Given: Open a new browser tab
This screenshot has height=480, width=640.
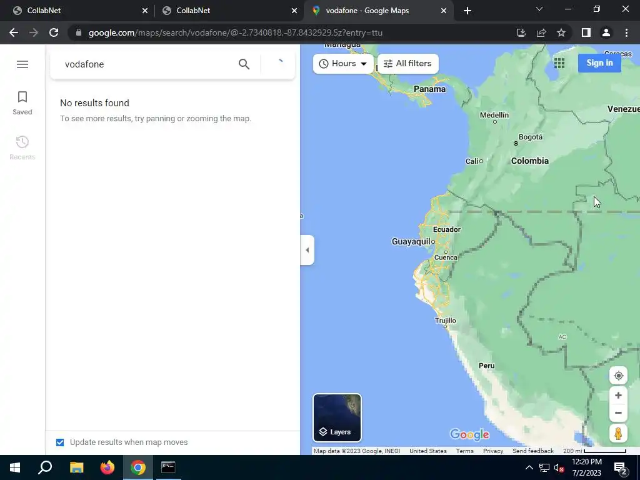Looking at the screenshot, I should coord(467,11).
